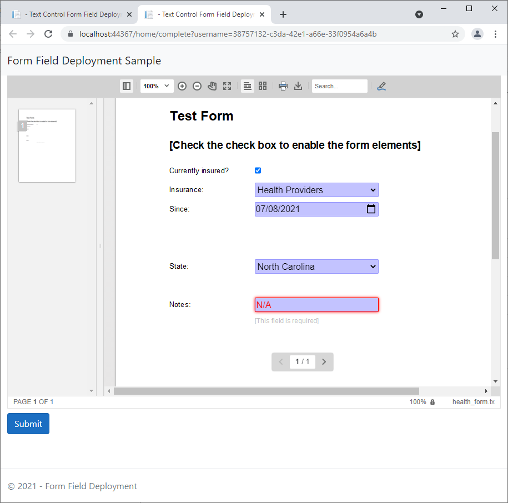The width and height of the screenshot is (508, 503).
Task: Click scroll down arrow in document
Action: (495, 381)
